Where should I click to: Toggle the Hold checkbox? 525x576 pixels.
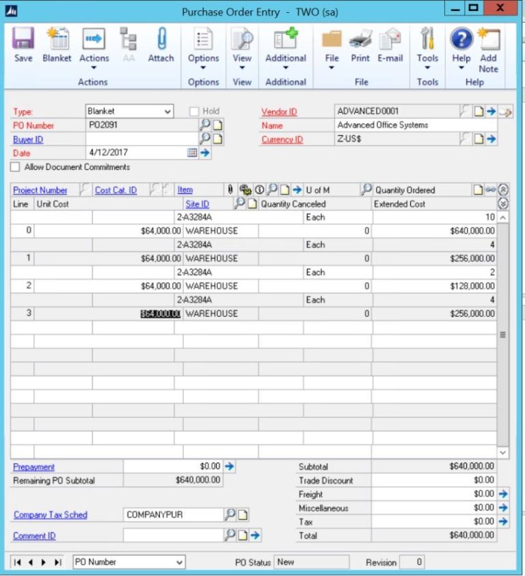coord(194,111)
